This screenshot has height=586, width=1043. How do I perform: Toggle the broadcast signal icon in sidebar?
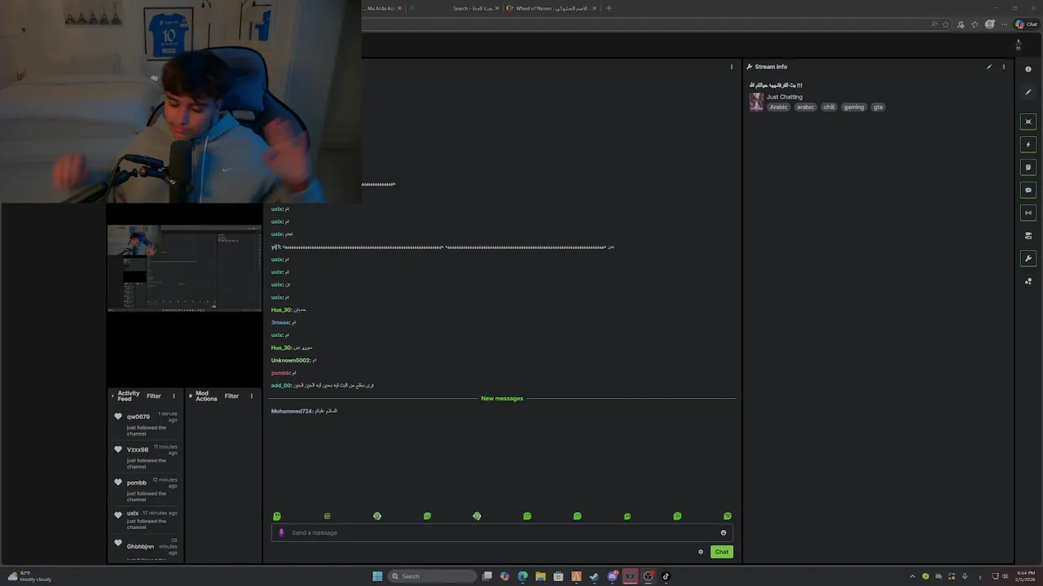tap(1028, 212)
